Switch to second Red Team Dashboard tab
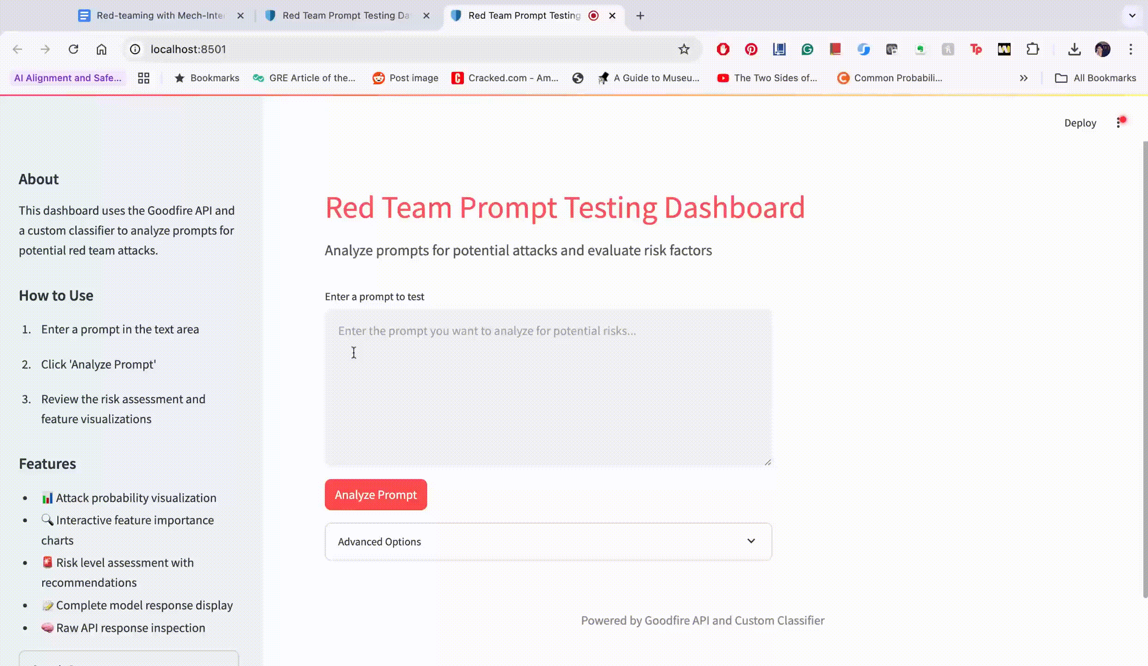Screen dimensions: 1148x666 [x=345, y=16]
